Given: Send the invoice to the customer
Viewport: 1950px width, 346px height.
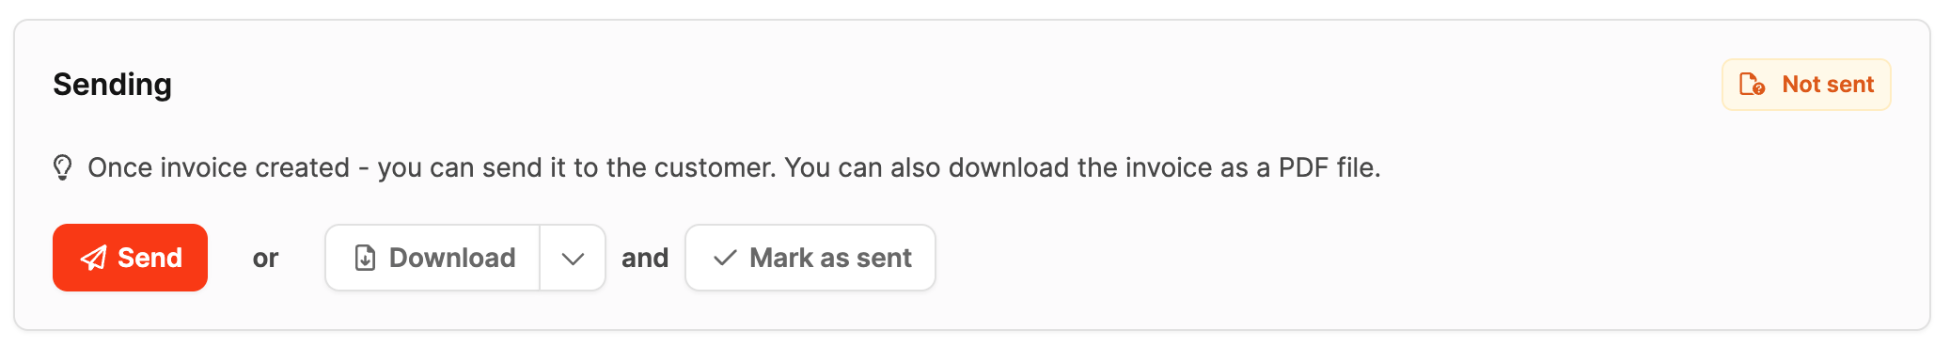Looking at the screenshot, I should coord(130,258).
